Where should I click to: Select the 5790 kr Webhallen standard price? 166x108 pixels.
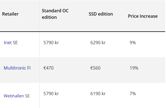[51, 94]
